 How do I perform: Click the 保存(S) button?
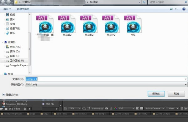(x=156, y=94)
